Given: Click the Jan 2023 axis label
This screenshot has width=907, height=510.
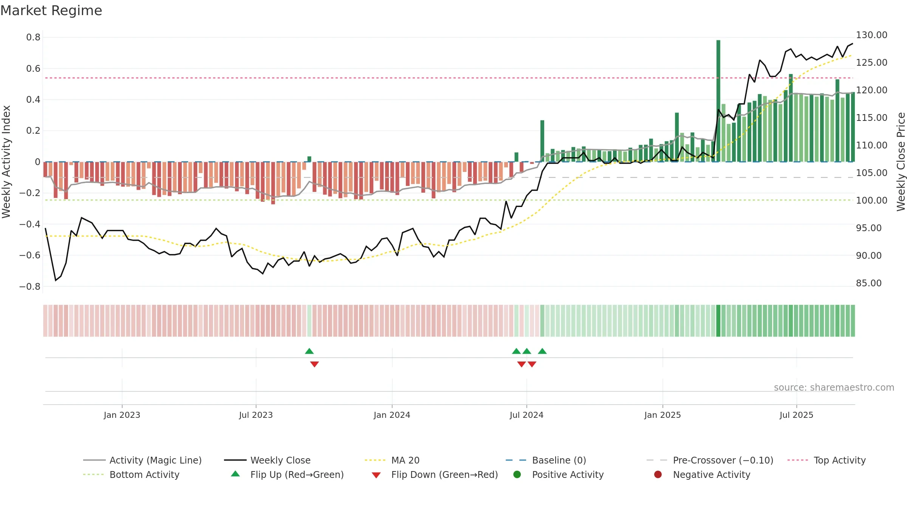Looking at the screenshot, I should point(122,415).
